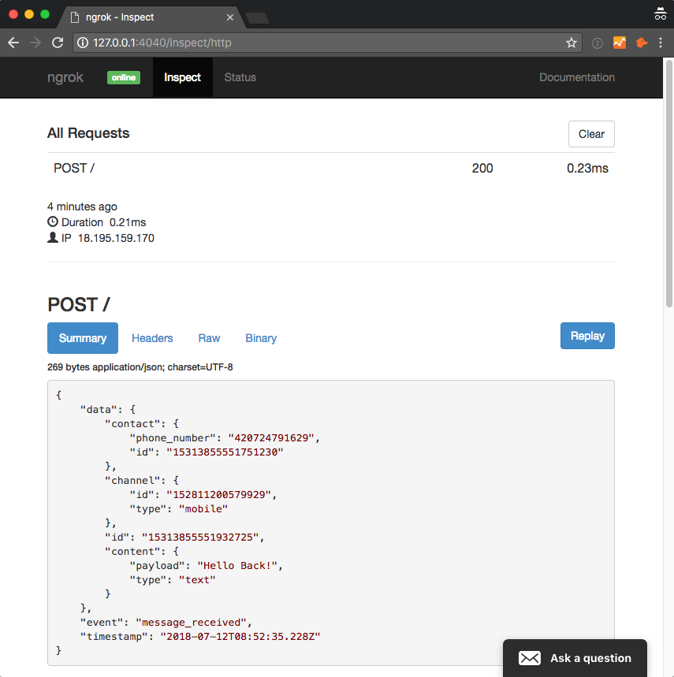Click the incognito icon in the title bar
Screen dimensions: 674x677
click(660, 14)
